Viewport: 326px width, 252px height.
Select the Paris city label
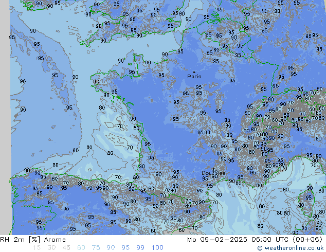click(194, 77)
